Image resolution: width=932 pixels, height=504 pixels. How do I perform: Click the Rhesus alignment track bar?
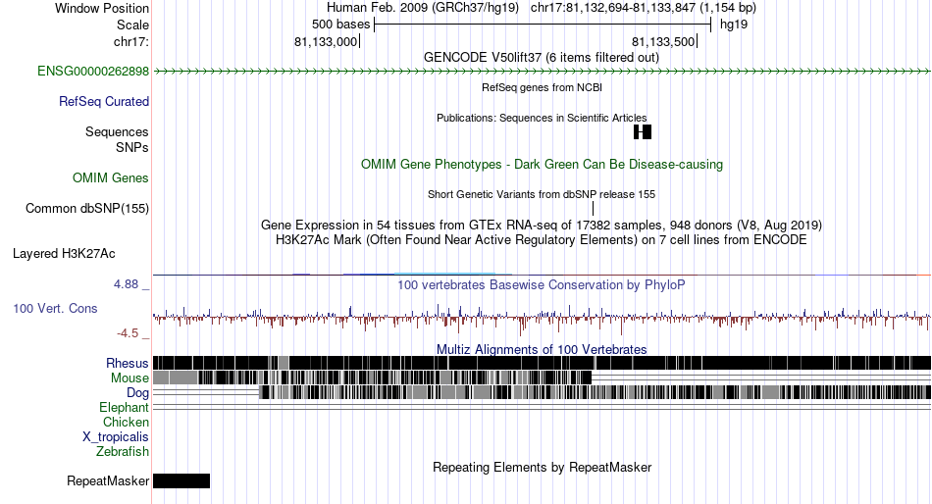[542, 363]
